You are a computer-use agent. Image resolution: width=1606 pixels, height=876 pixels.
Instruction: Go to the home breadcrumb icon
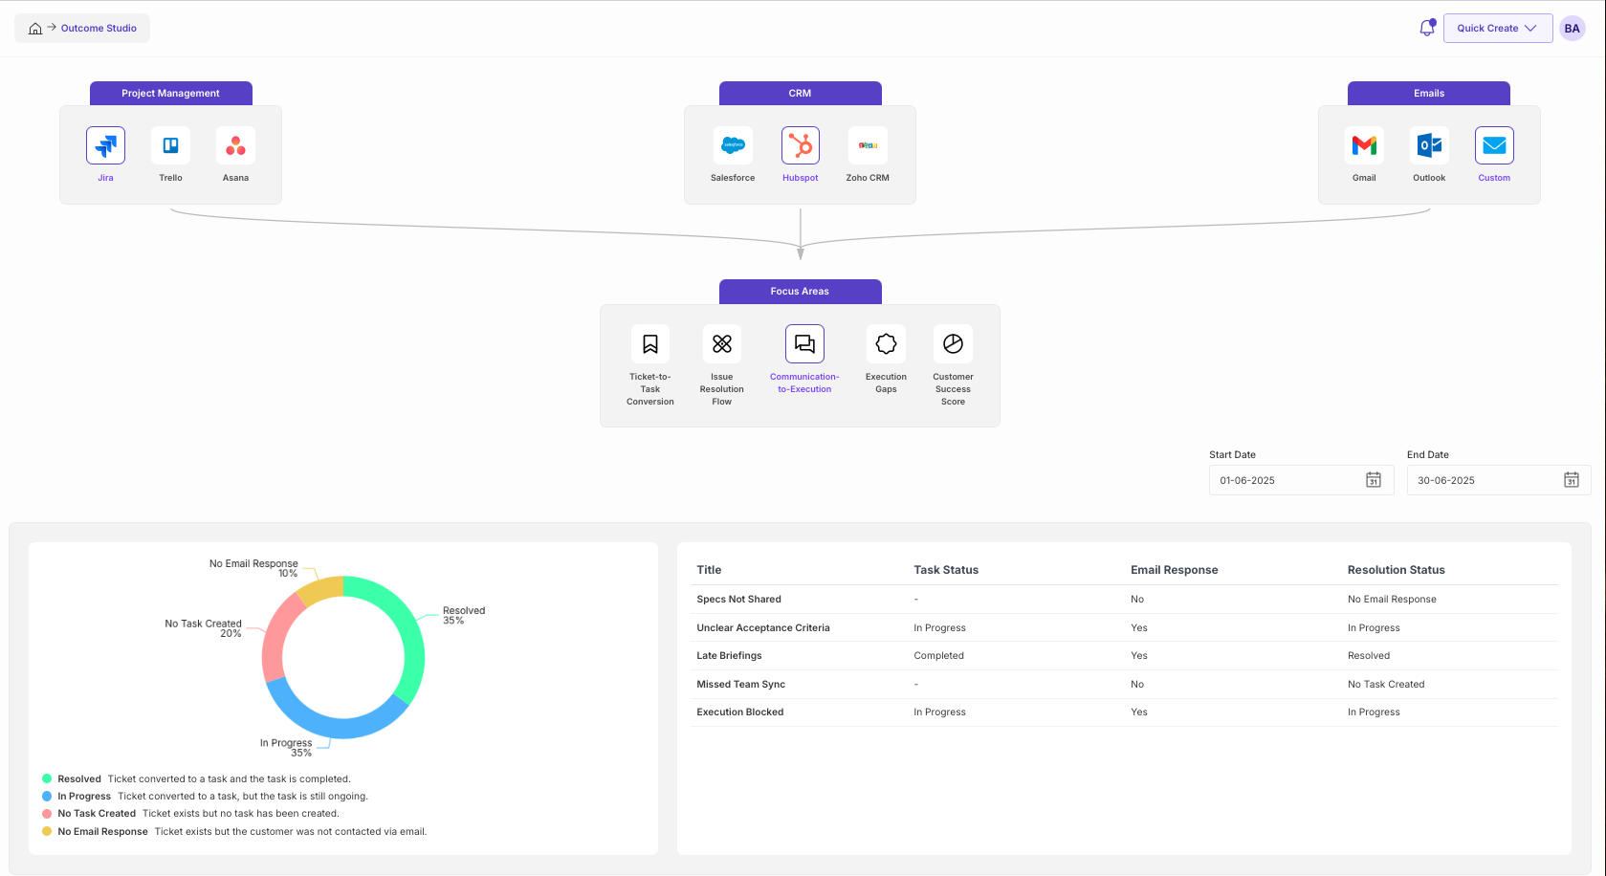click(x=35, y=29)
